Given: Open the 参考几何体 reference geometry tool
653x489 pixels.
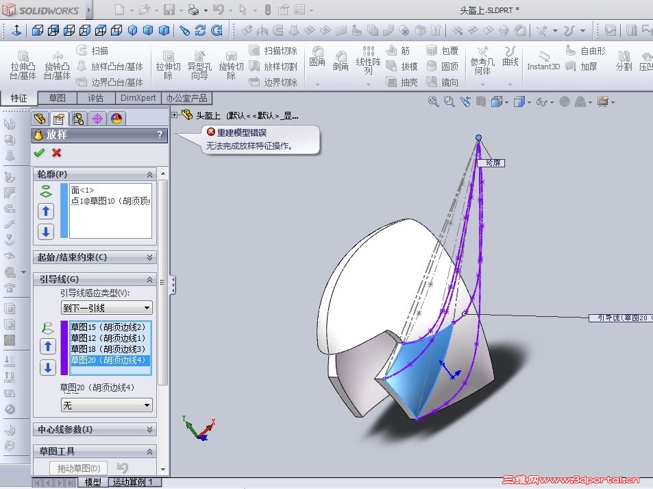Looking at the screenshot, I should click(482, 60).
